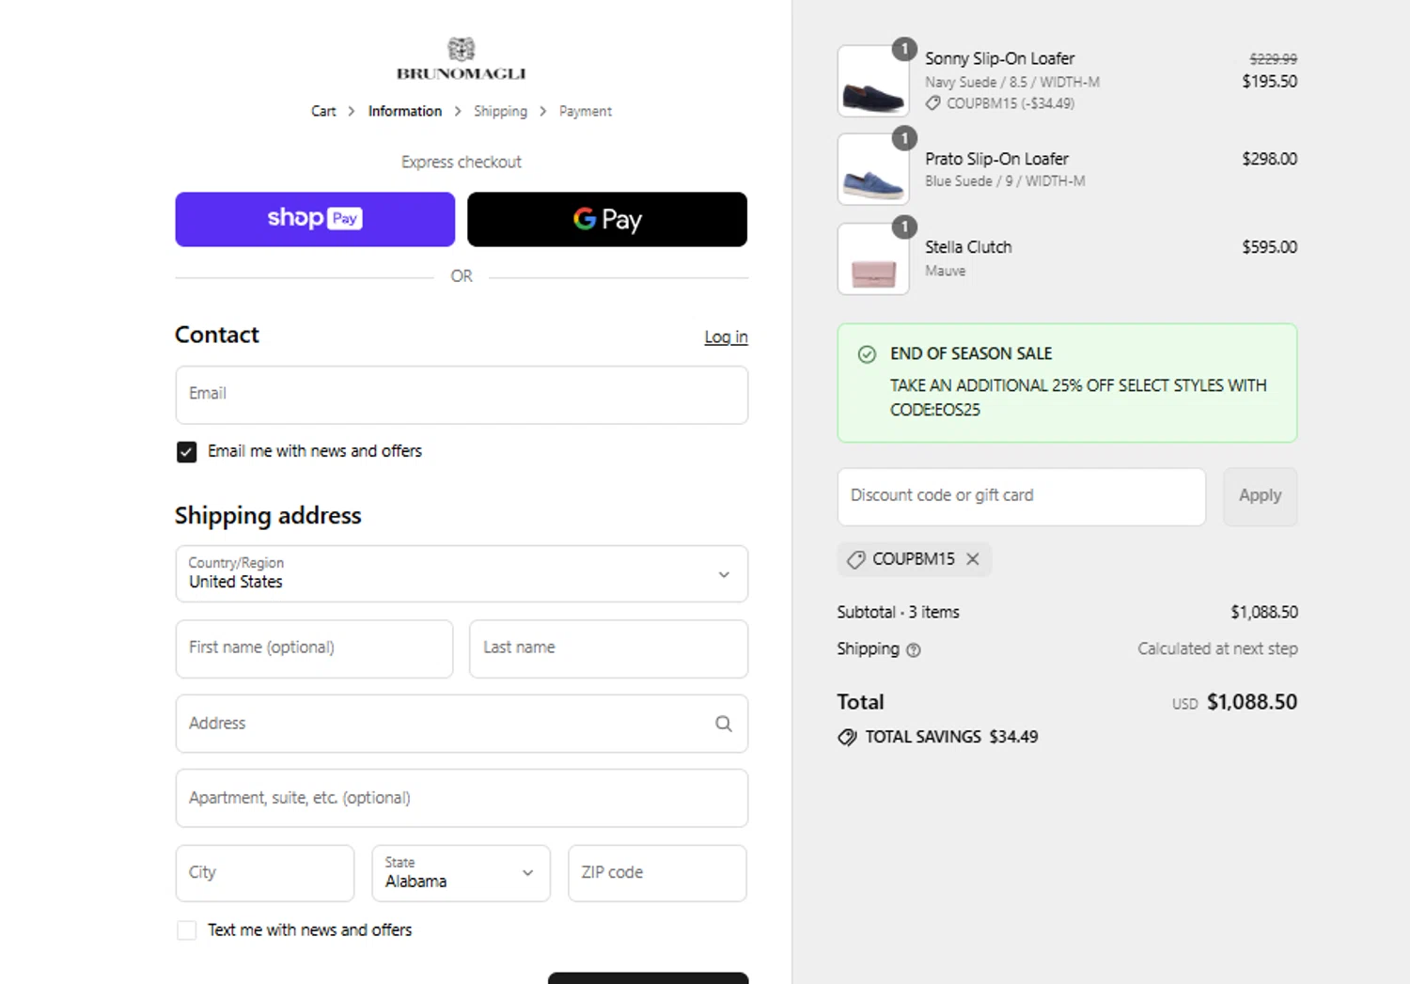Focus the Apartment, suite field

(462, 798)
